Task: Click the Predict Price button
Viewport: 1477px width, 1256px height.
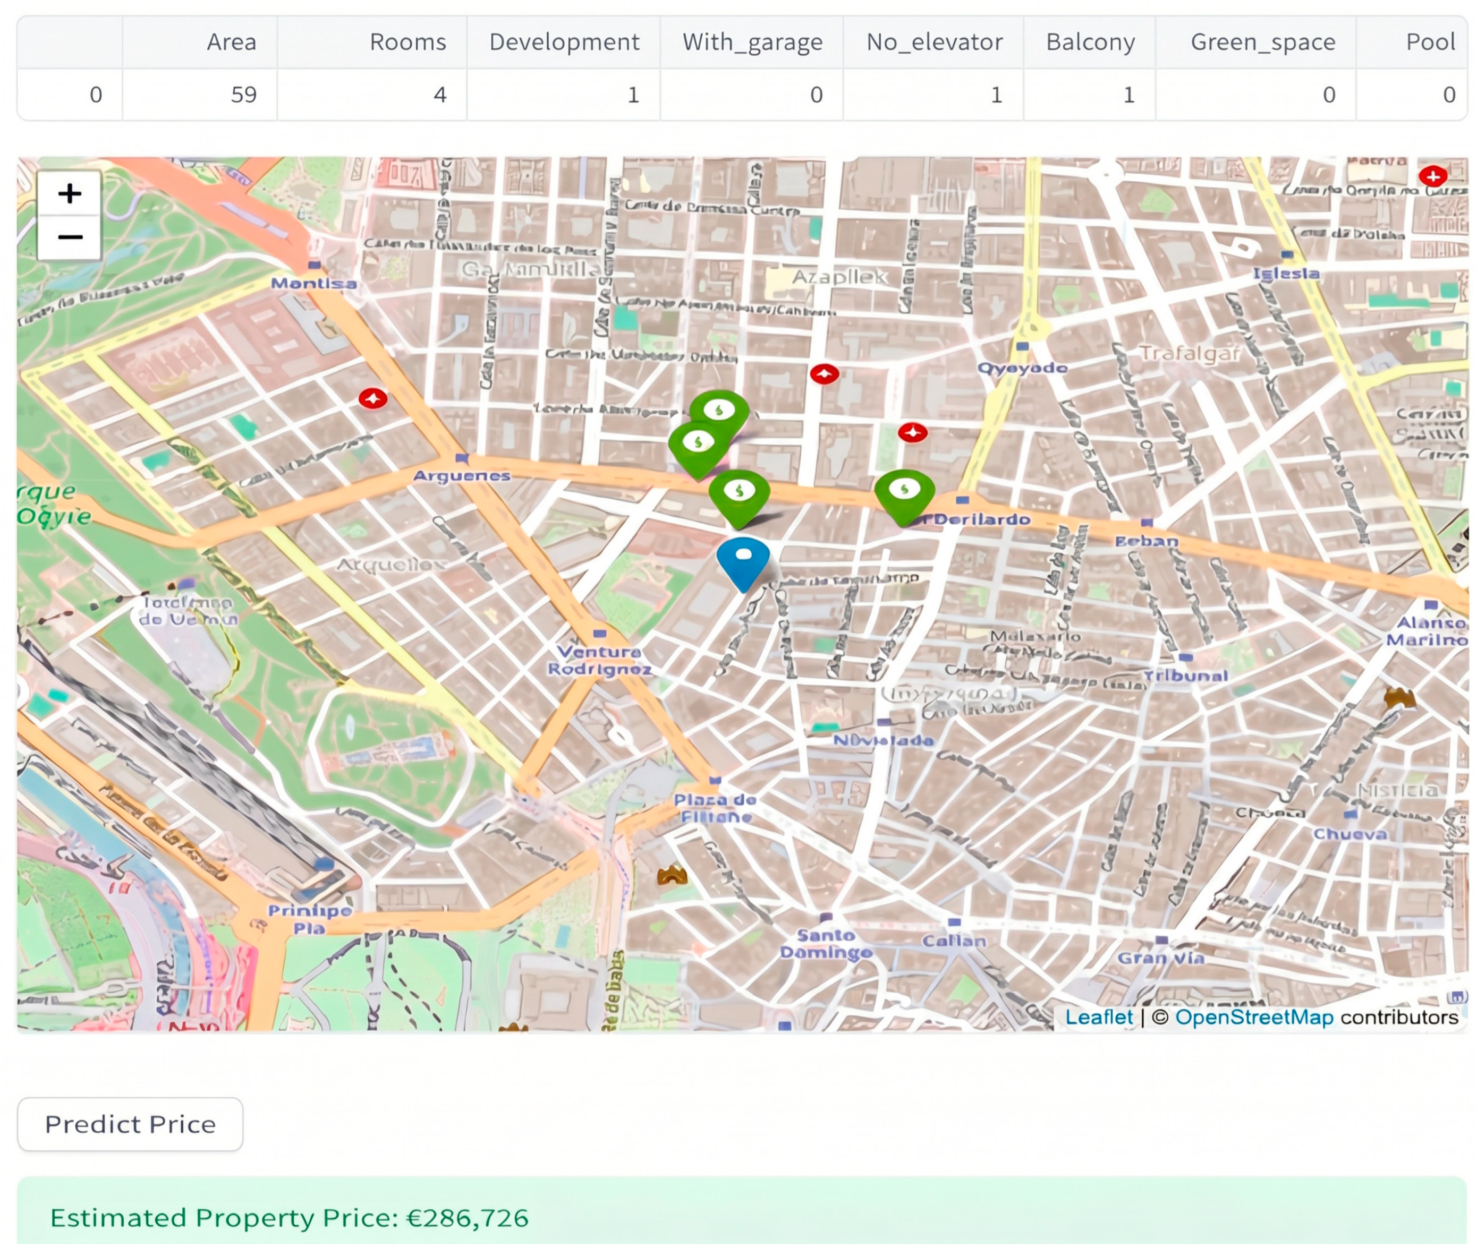Action: point(130,1124)
